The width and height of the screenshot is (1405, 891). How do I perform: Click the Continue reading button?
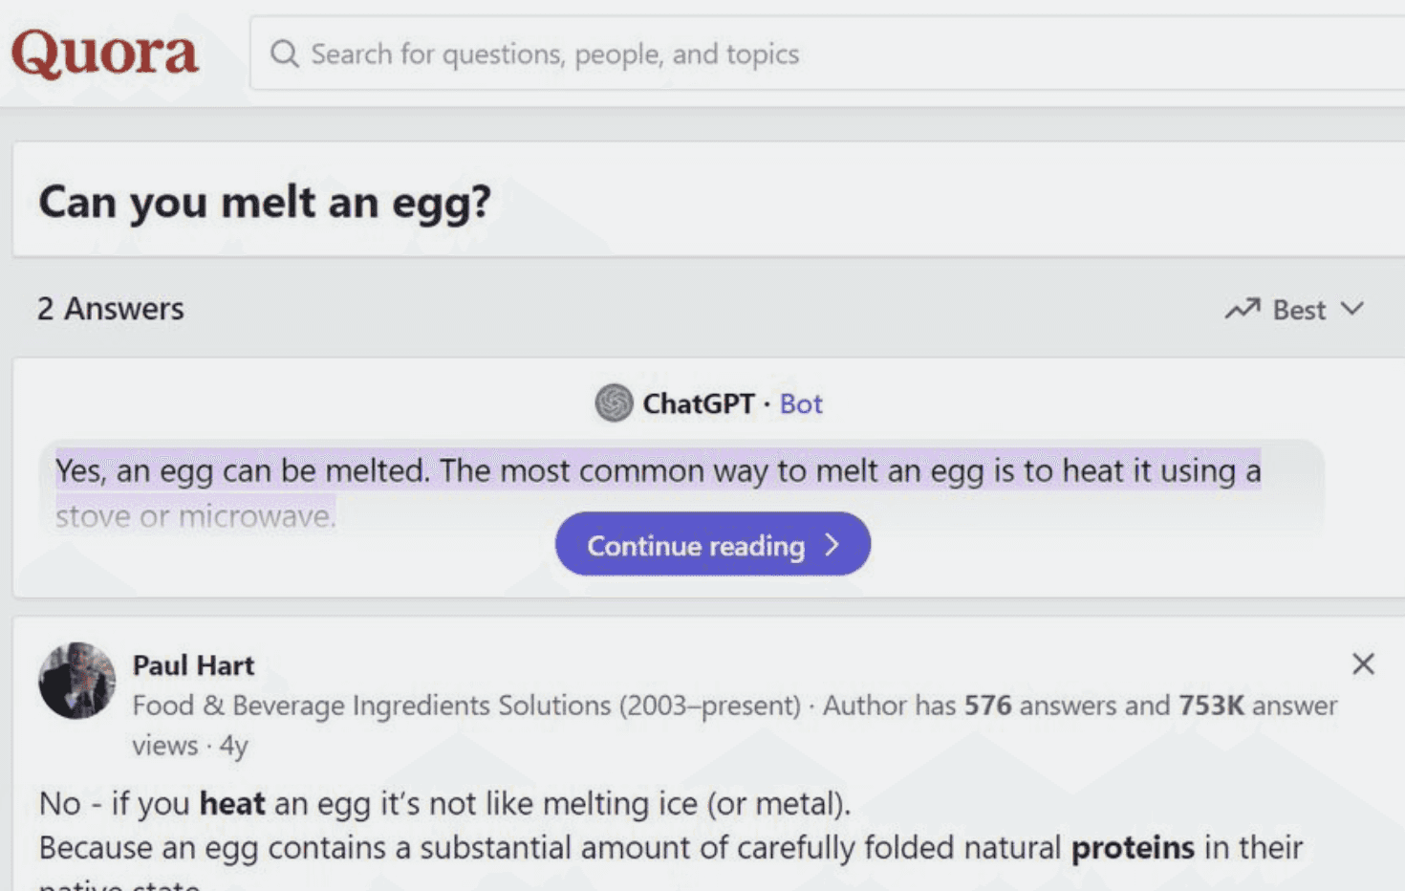[713, 545]
